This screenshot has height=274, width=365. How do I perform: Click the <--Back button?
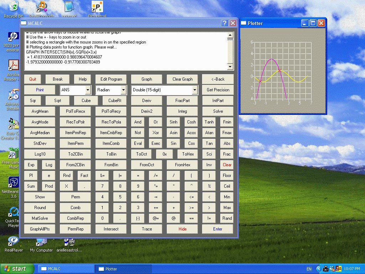click(218, 79)
